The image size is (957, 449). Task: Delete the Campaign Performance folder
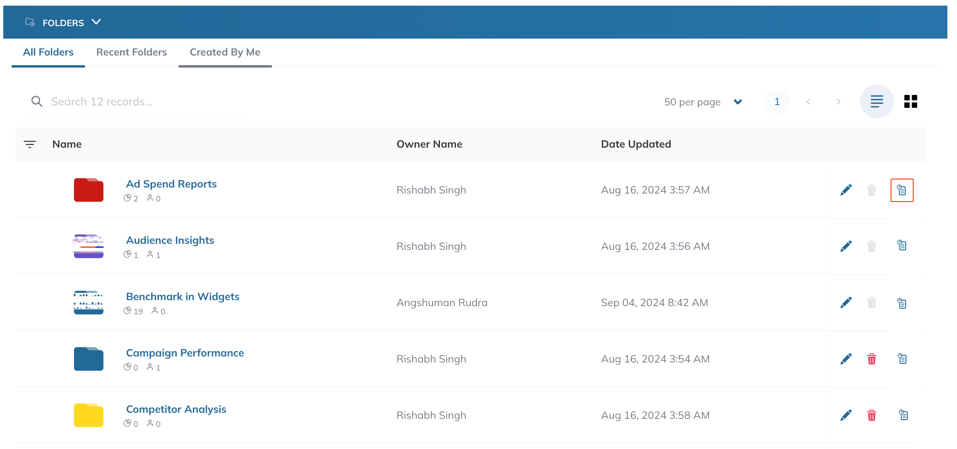[872, 359]
